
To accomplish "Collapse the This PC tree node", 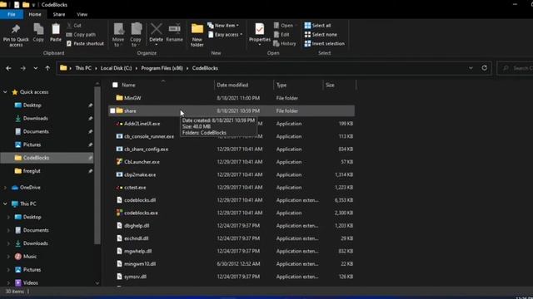I will coord(5,203).
